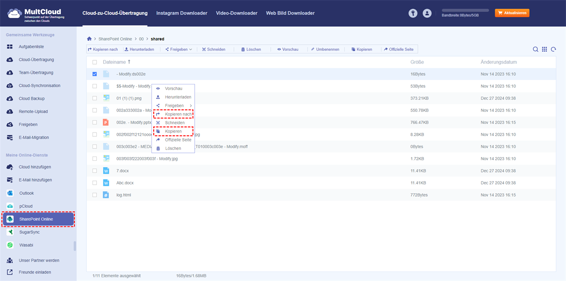This screenshot has height=281, width=566.
Task: Select SharePoint Online in the sidebar
Action: (x=38, y=219)
